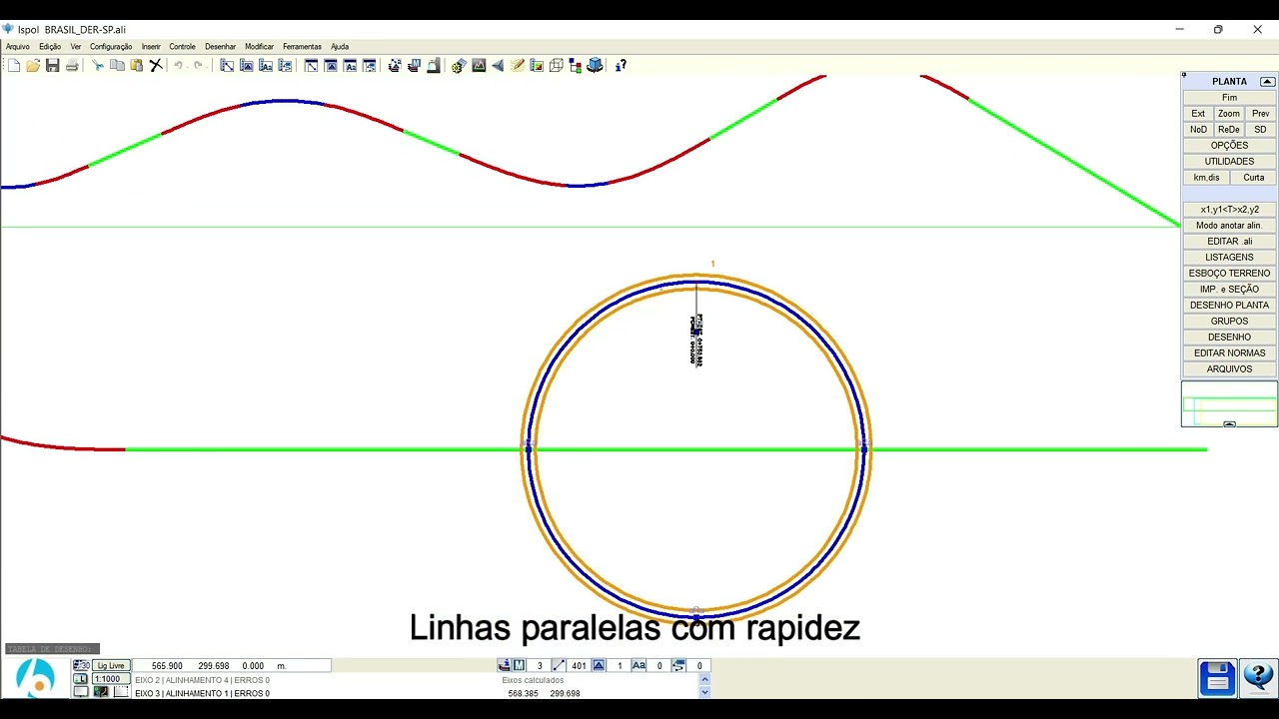Click the km,dis button
1279x719 pixels.
(1206, 178)
